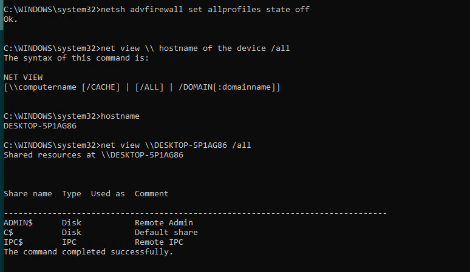
Task: Click the "Default share" comment
Action: pyautogui.click(x=166, y=233)
